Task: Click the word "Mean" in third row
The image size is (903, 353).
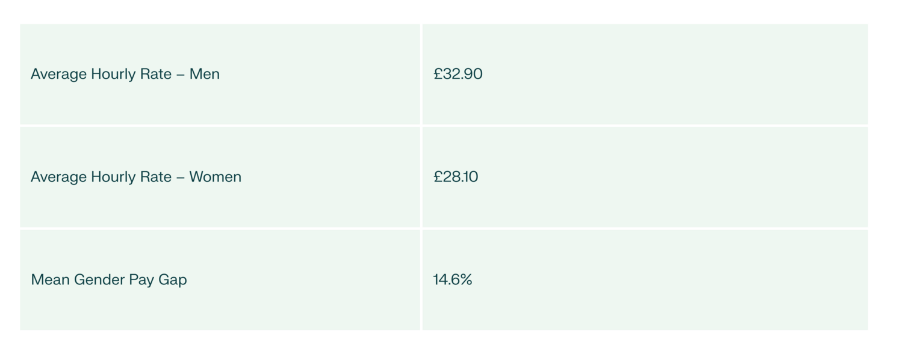Action: pyautogui.click(x=50, y=280)
